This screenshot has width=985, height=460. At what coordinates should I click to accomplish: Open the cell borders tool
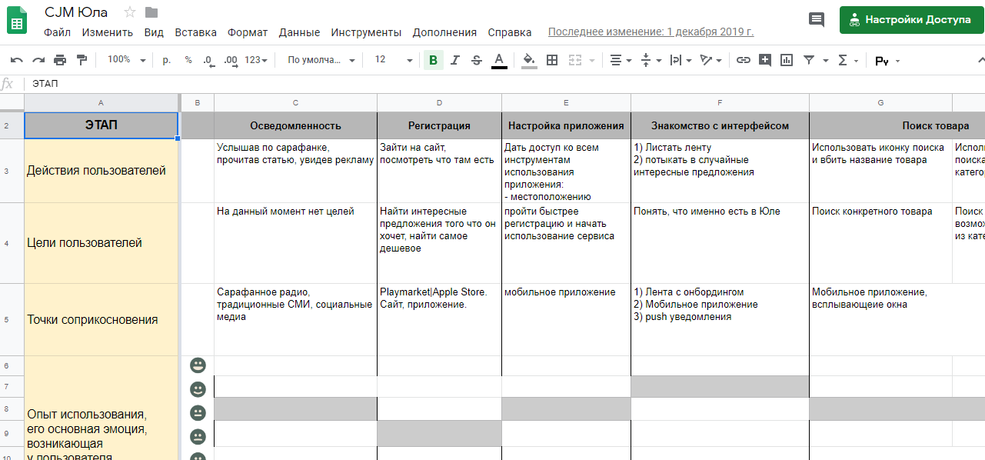[x=552, y=60]
